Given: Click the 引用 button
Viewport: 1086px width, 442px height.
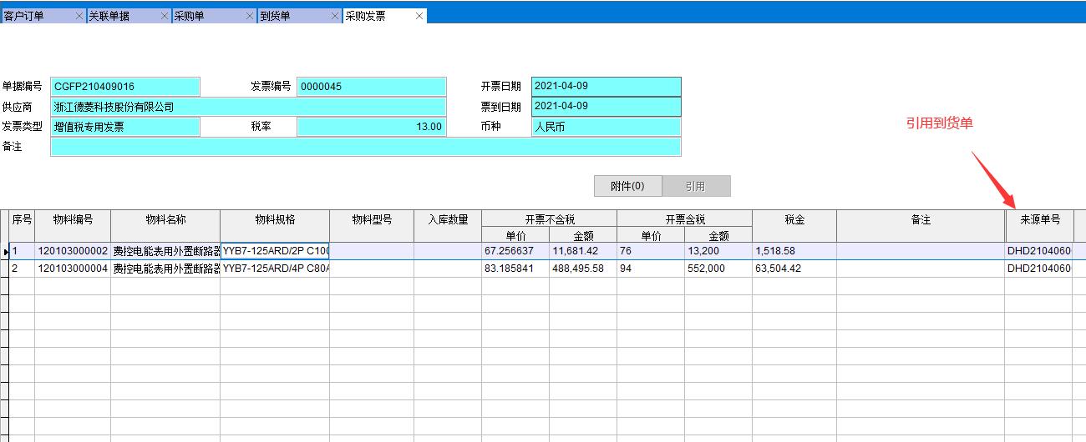Looking at the screenshot, I should [x=696, y=186].
